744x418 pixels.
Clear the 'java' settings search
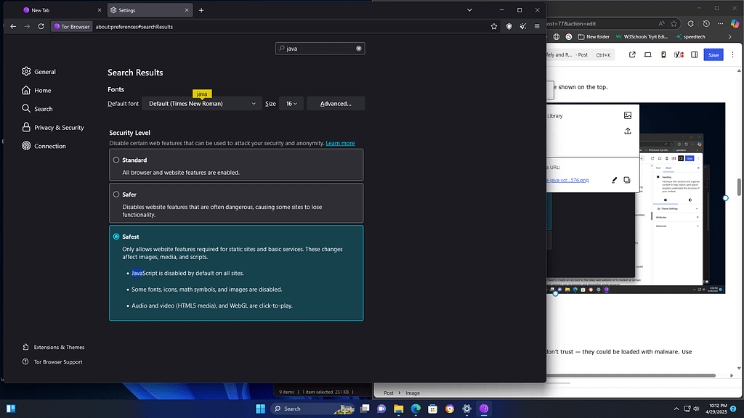tap(359, 49)
